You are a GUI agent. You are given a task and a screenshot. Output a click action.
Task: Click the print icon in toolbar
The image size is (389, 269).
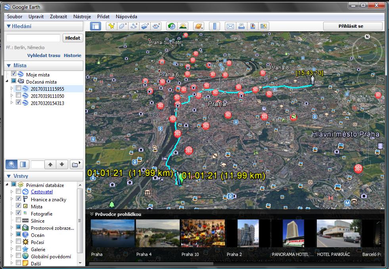[241, 26]
